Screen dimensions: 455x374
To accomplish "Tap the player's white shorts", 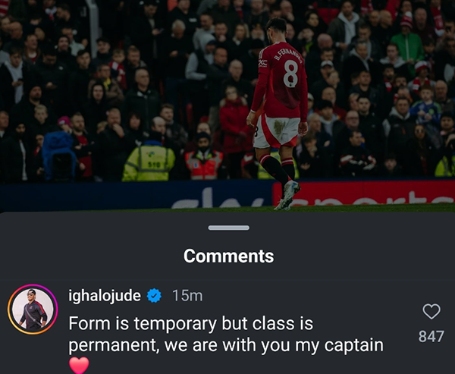I will [276, 130].
